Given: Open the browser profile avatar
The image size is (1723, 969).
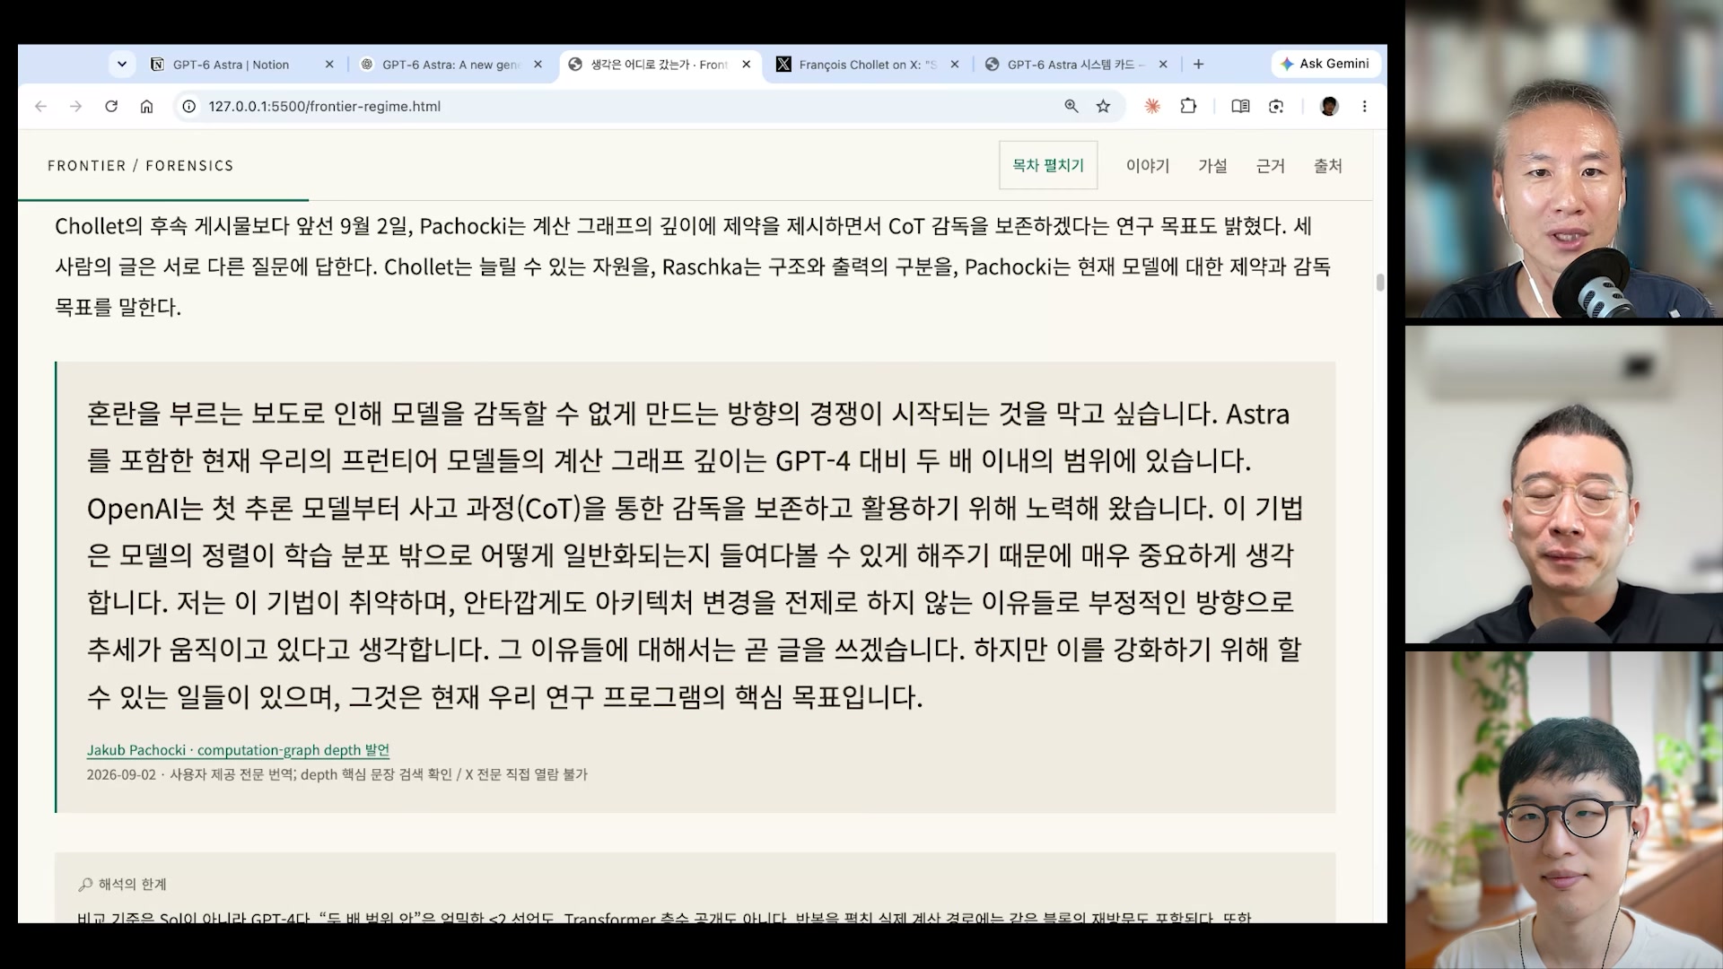Looking at the screenshot, I should [x=1329, y=106].
